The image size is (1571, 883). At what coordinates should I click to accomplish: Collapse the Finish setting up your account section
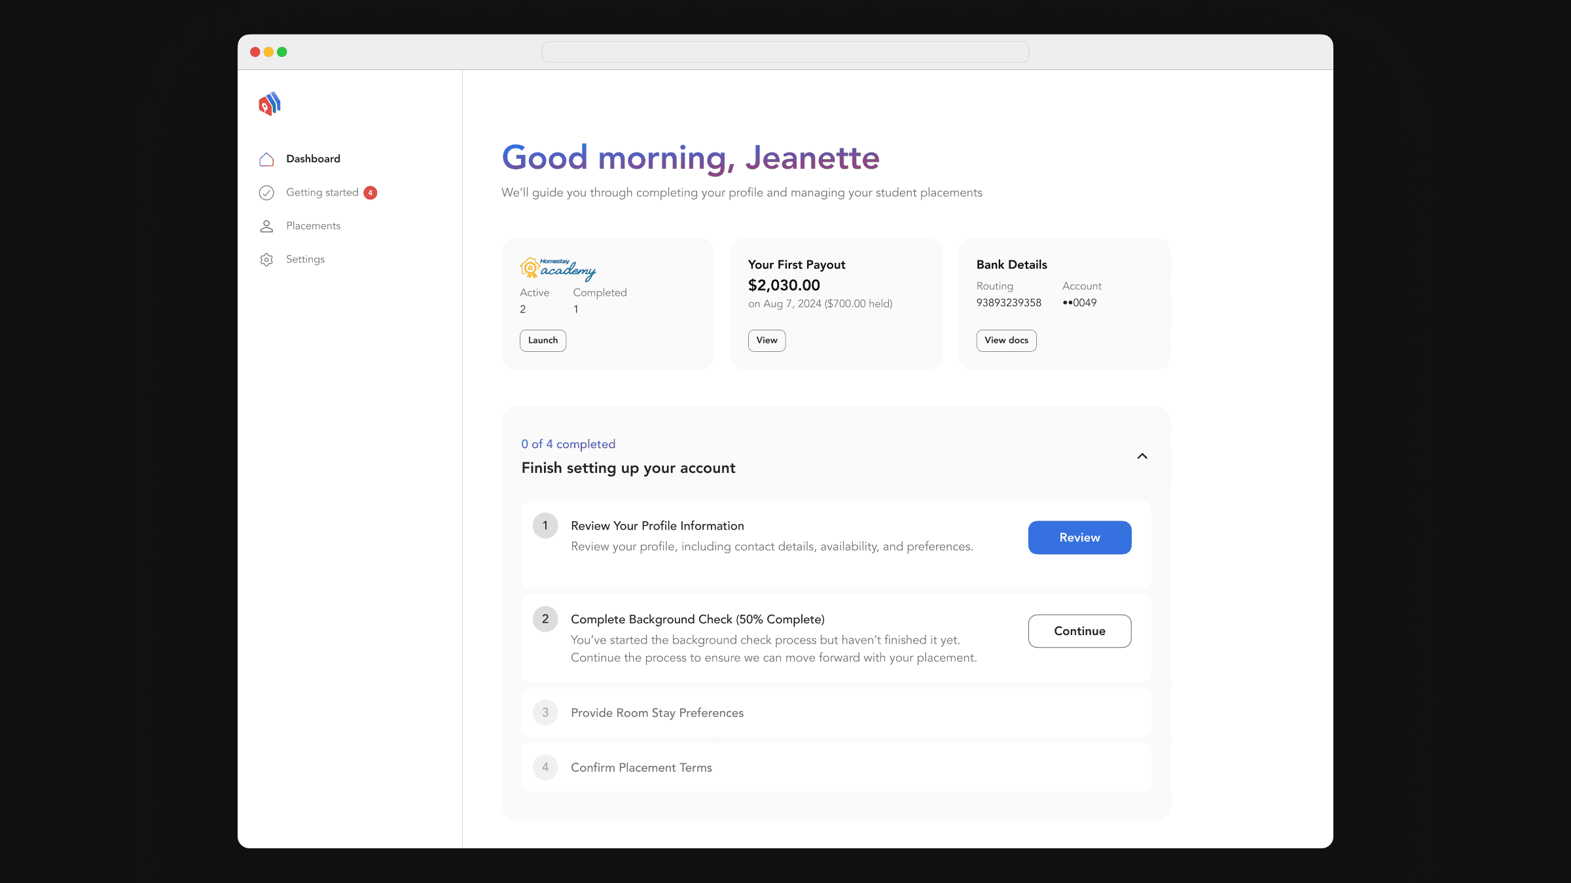pyautogui.click(x=1142, y=456)
